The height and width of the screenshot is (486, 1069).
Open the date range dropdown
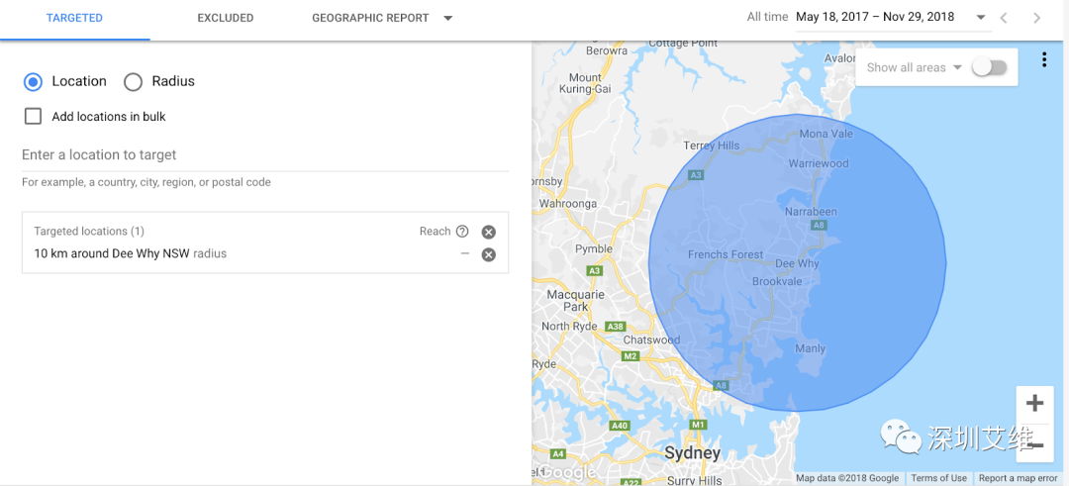click(x=980, y=18)
